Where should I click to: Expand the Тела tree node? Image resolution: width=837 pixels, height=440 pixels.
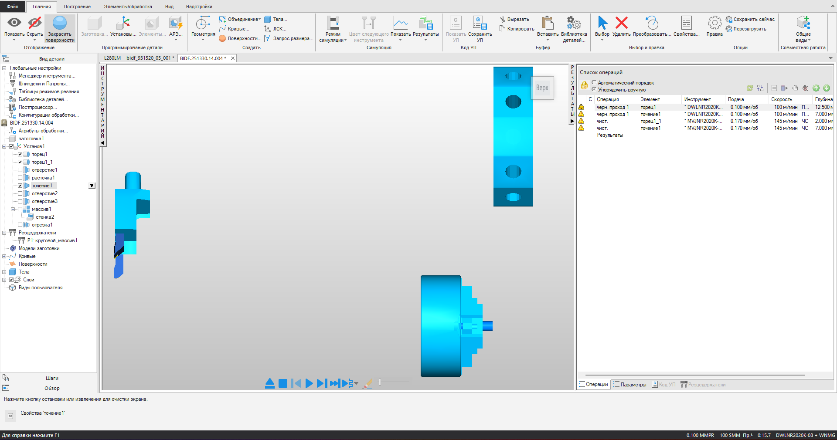[x=4, y=272]
